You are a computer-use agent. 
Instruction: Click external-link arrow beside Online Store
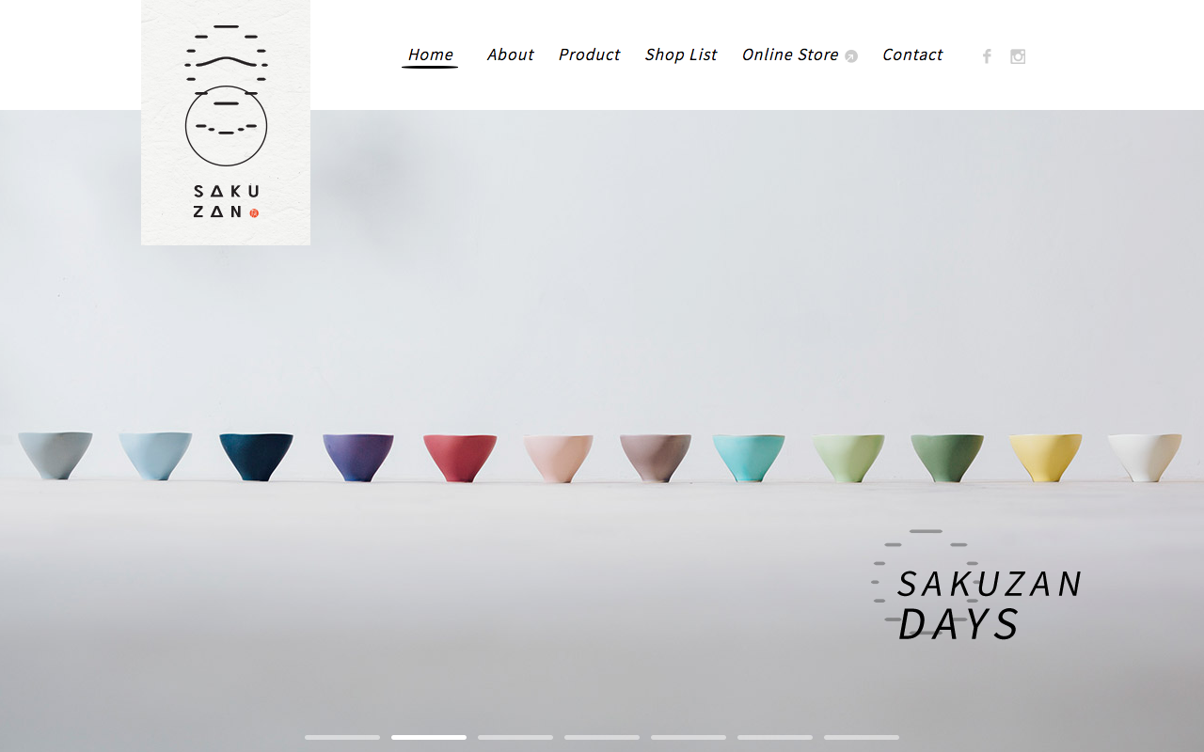pos(851,56)
